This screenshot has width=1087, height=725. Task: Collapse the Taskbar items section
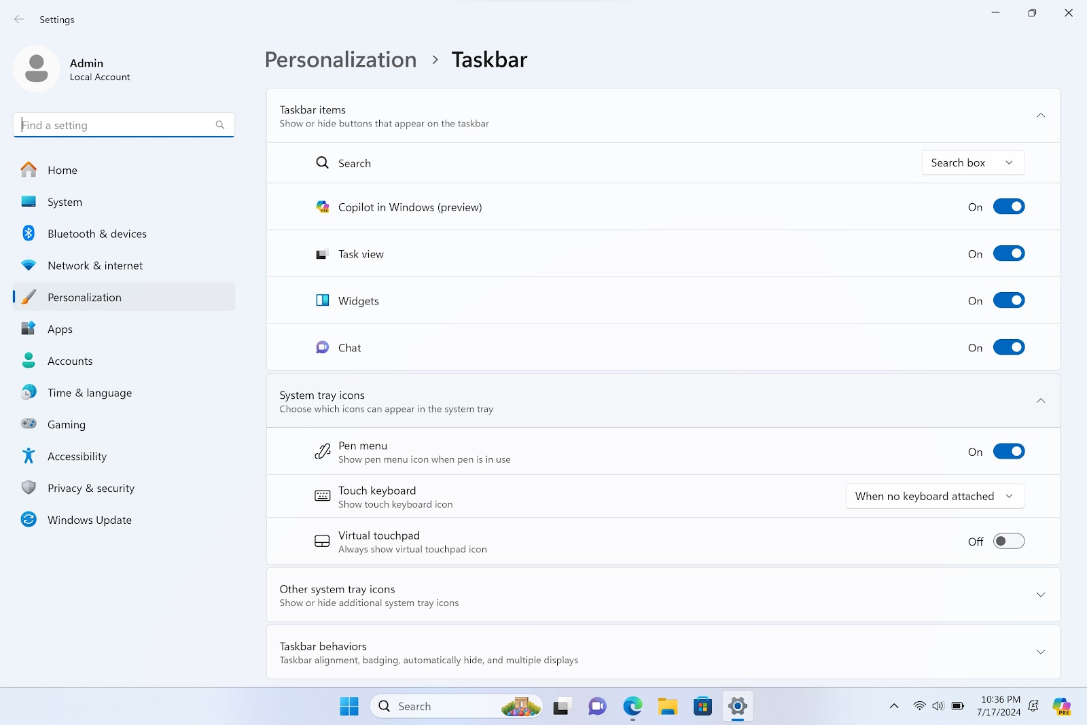tap(1040, 116)
